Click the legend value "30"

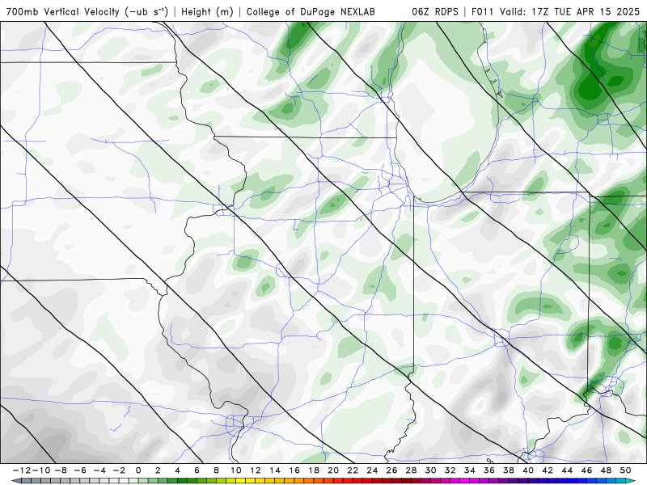(430, 470)
